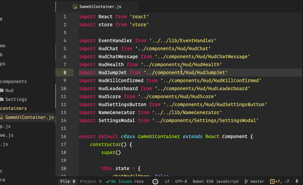Click the git diff +7, -7 indicator
This screenshot has height=185, width=303.
coord(280,181)
